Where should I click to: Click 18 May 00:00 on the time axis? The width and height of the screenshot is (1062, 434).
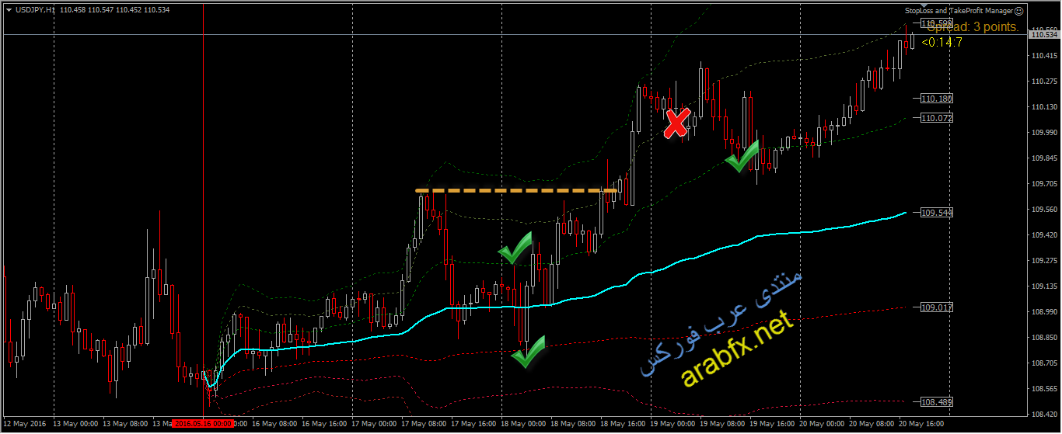(x=523, y=425)
